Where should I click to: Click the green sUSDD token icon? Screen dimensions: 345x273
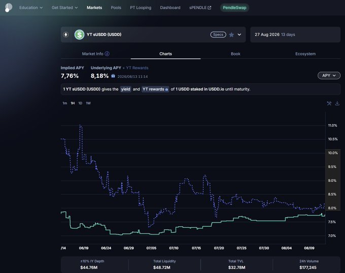point(79,35)
